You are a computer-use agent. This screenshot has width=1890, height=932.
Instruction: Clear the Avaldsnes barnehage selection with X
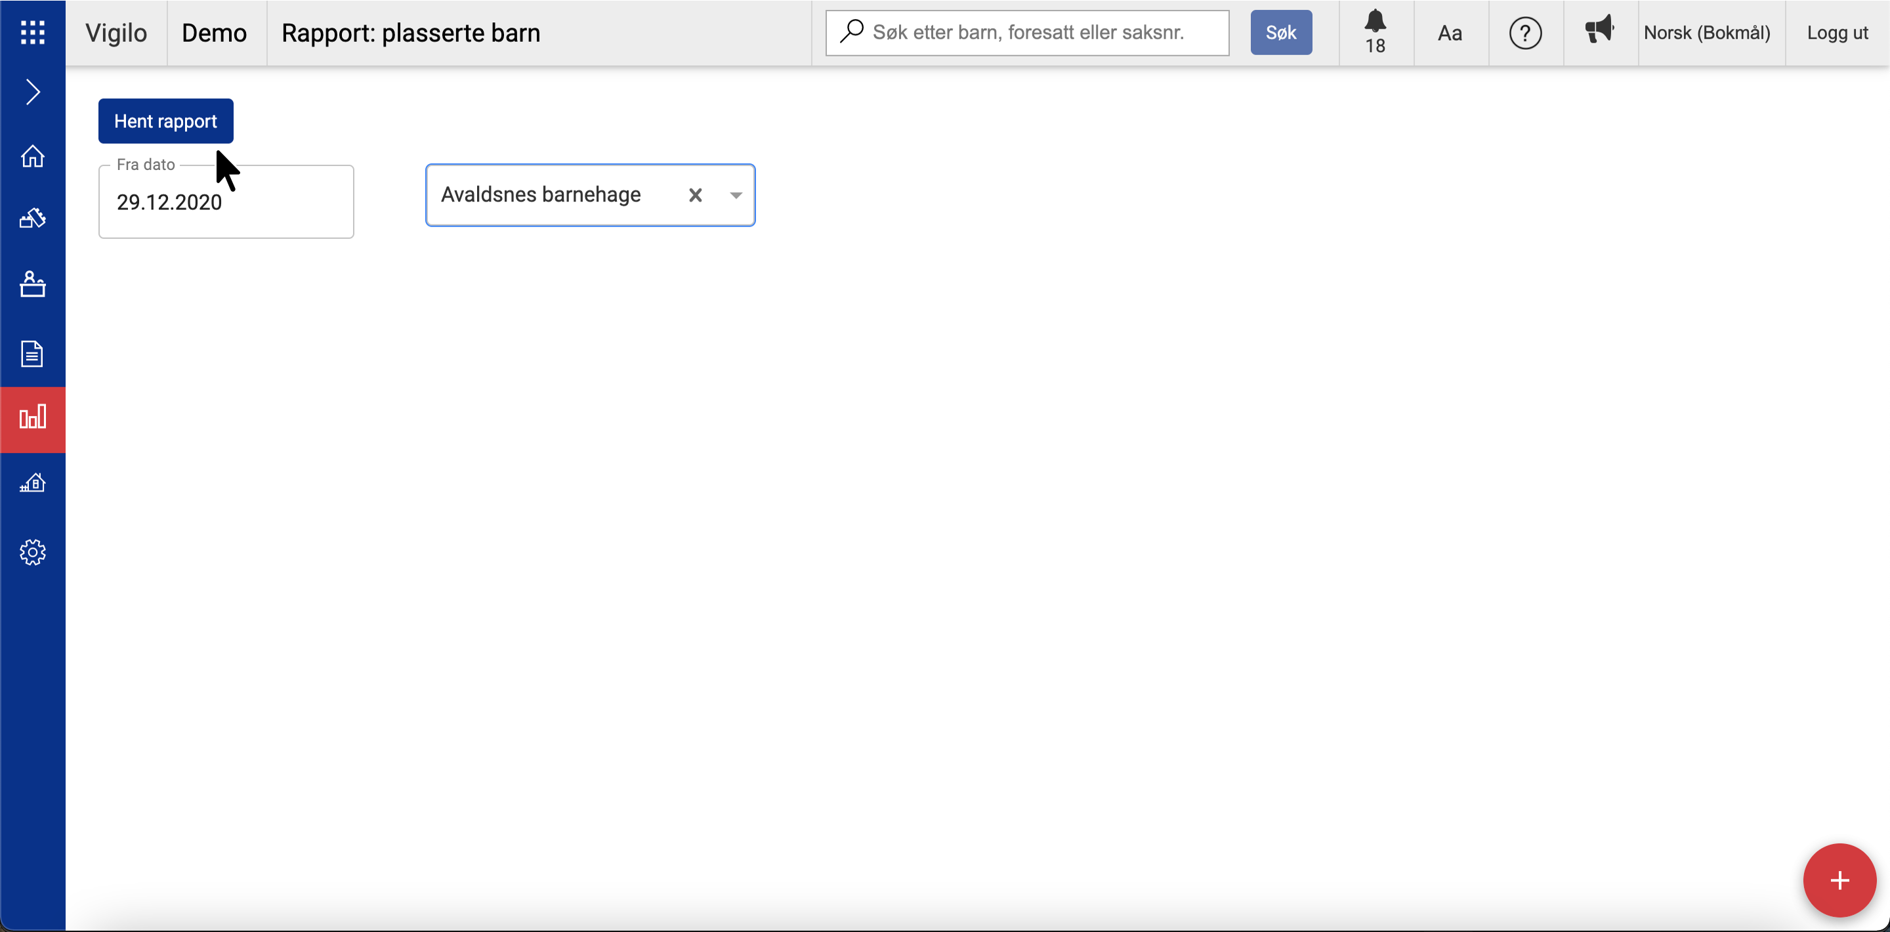(x=696, y=195)
